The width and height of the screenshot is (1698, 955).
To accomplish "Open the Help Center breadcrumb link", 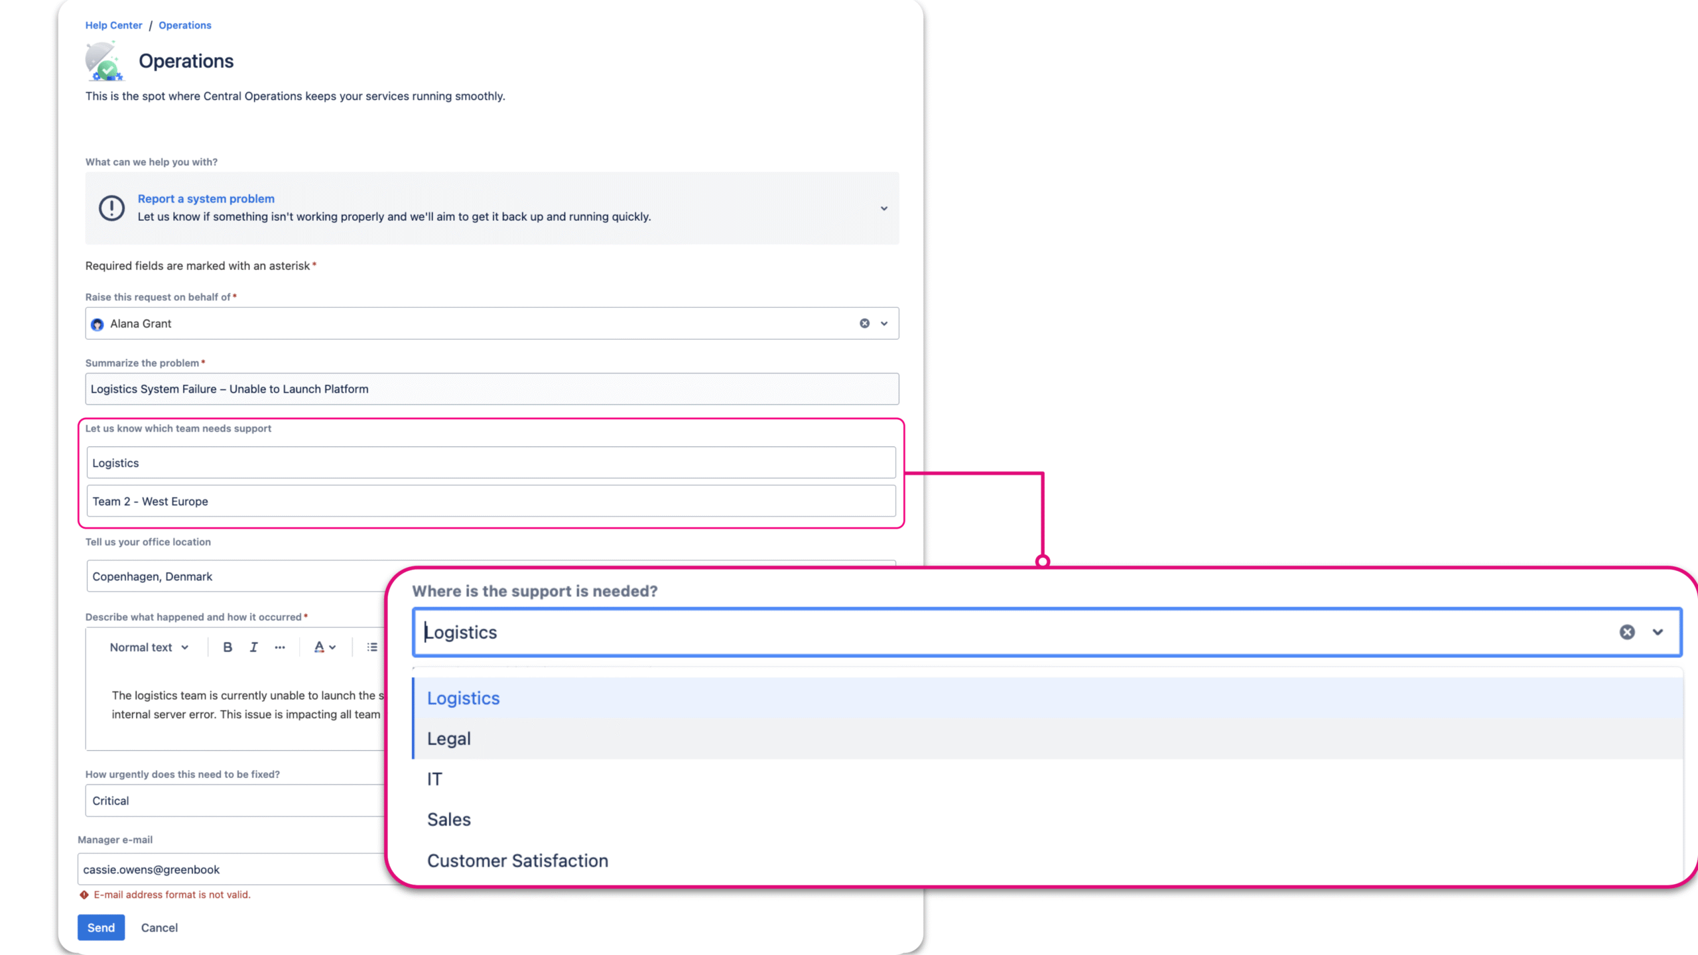I will click(x=113, y=25).
